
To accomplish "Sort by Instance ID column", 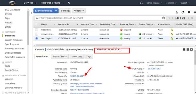I will tap(68, 25).
